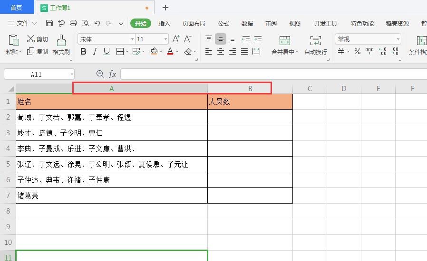Open the 特色功能 tab
The width and height of the screenshot is (427, 261).
(362, 23)
